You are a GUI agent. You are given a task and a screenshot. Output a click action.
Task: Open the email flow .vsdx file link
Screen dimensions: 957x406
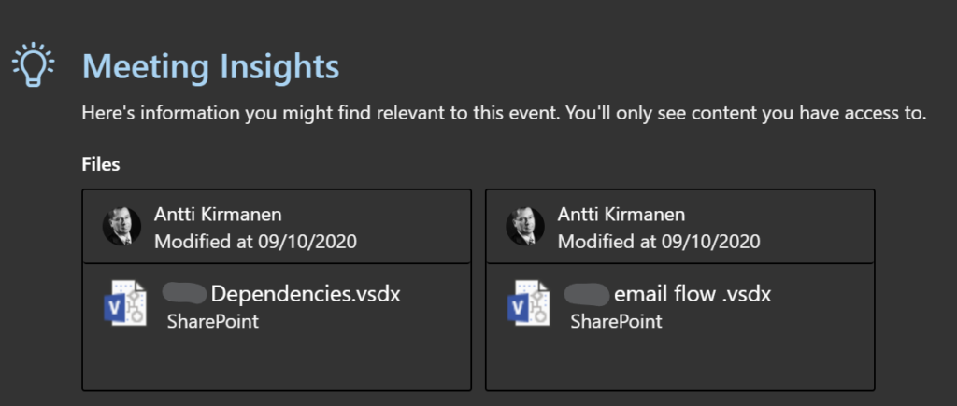pyautogui.click(x=693, y=294)
